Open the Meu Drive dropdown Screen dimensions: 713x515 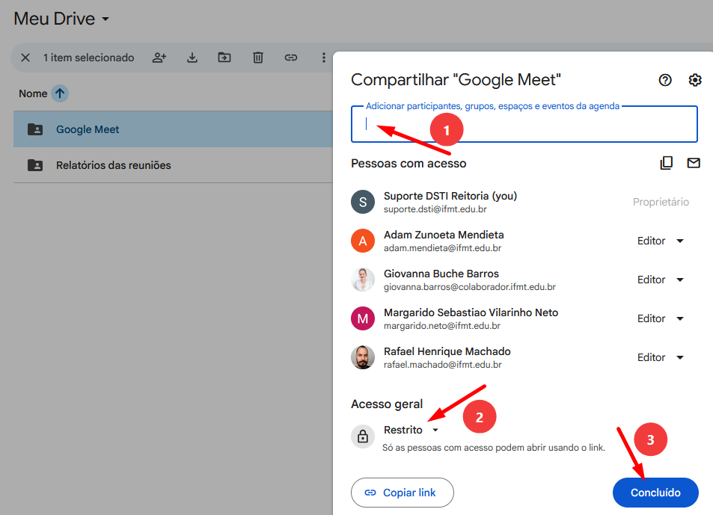(61, 19)
